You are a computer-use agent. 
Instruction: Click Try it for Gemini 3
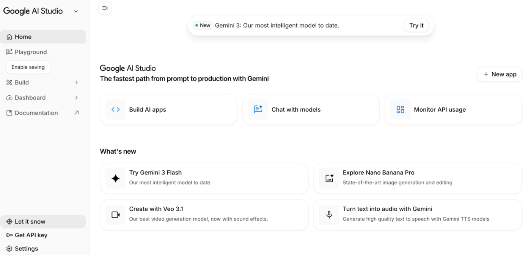[416, 25]
